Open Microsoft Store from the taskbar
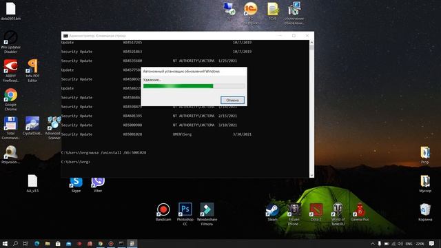The width and height of the screenshot is (441, 248). [x=58, y=243]
